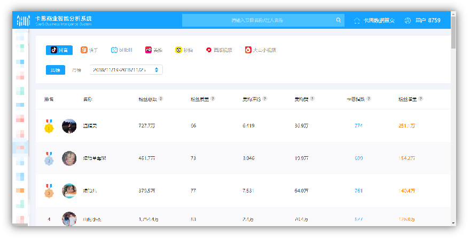Click the fan quality value 73
Image resolution: width=470 pixels, height=240 pixels.
click(193, 158)
